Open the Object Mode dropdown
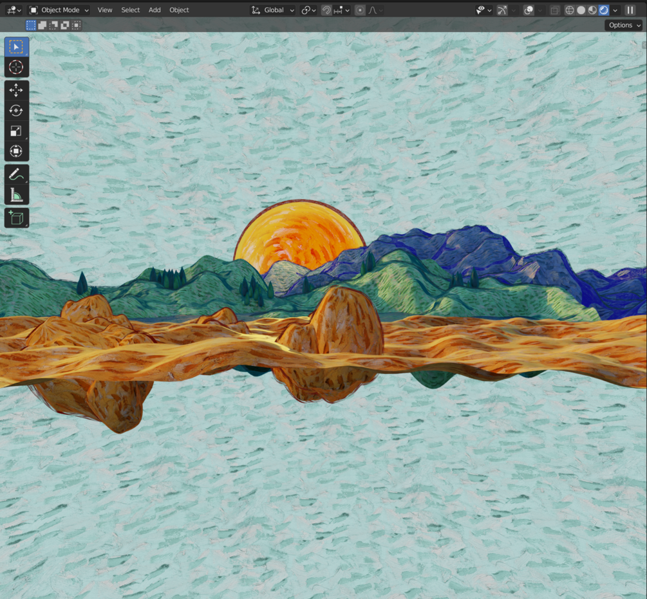This screenshot has height=599, width=647. (x=59, y=10)
